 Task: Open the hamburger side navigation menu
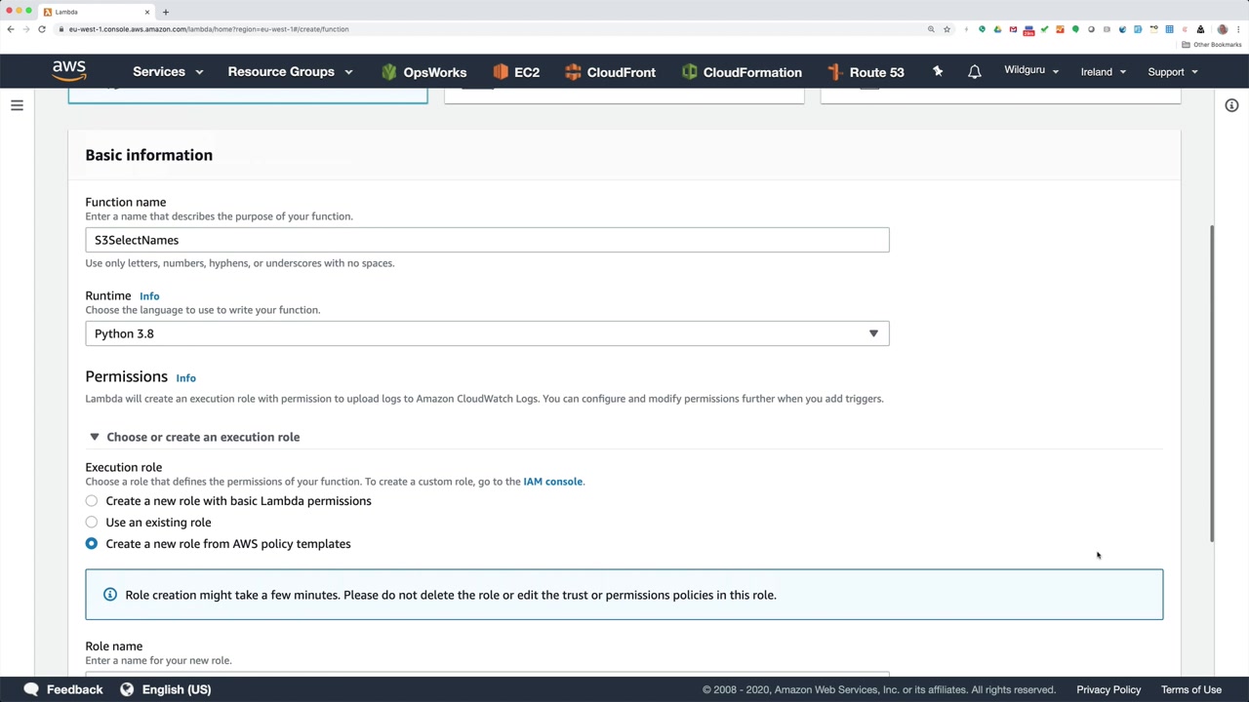pyautogui.click(x=17, y=105)
